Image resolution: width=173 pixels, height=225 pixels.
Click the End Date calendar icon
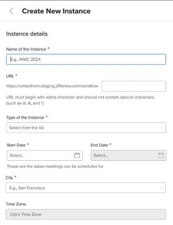pos(161,155)
